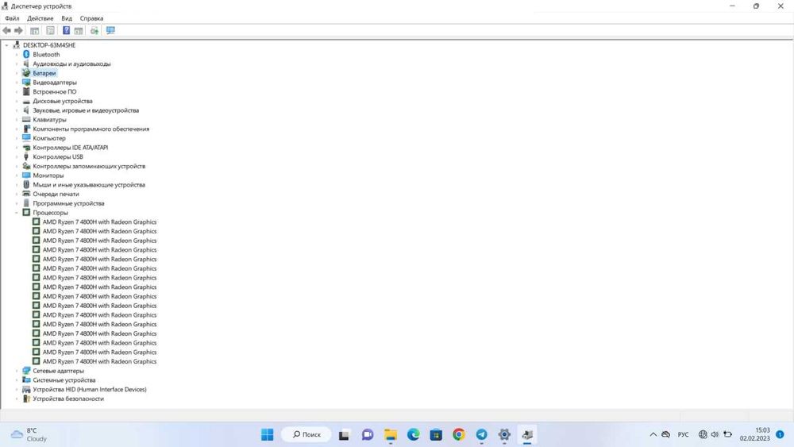Expand the Мониторы category
Viewport: 794px width, 447px height.
click(16, 175)
